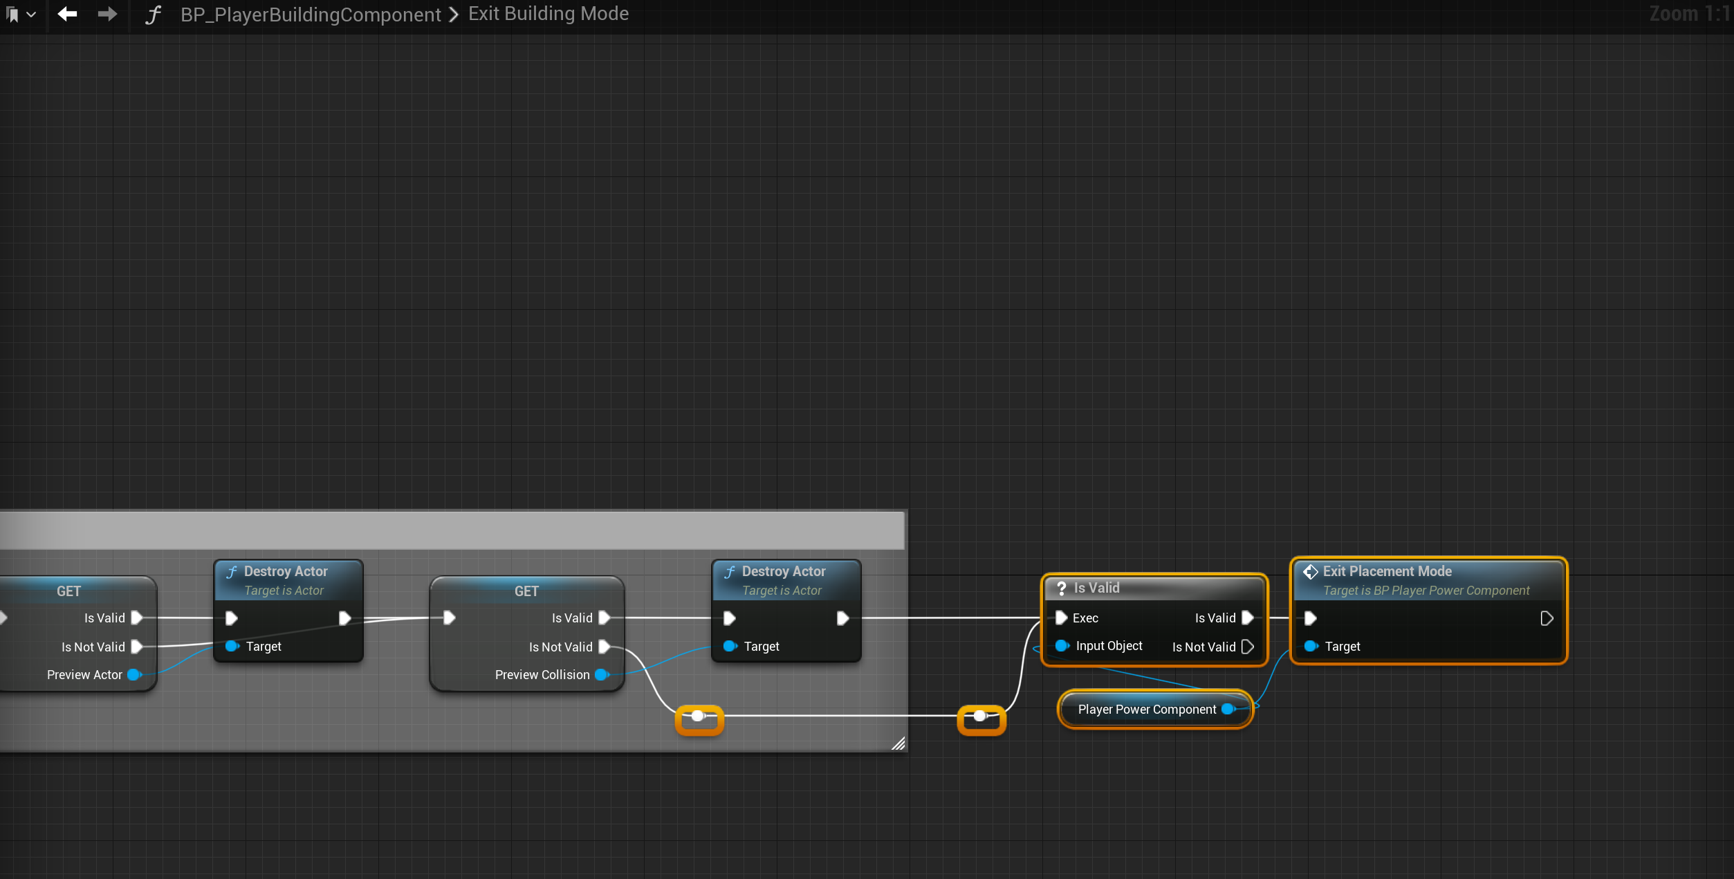The height and width of the screenshot is (879, 1734).
Task: Click the comment box resize handle
Action: pyautogui.click(x=898, y=743)
